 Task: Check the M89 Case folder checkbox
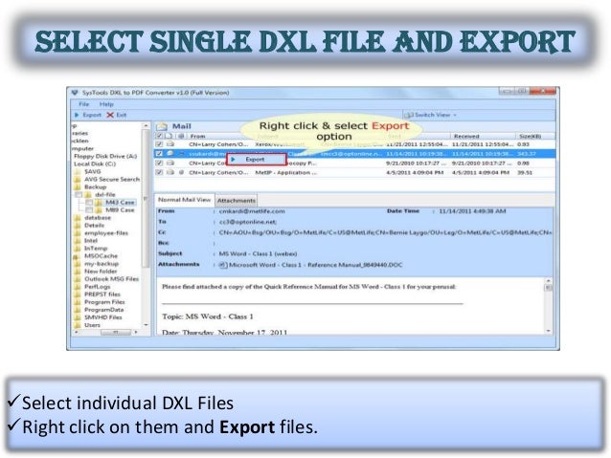(x=89, y=210)
